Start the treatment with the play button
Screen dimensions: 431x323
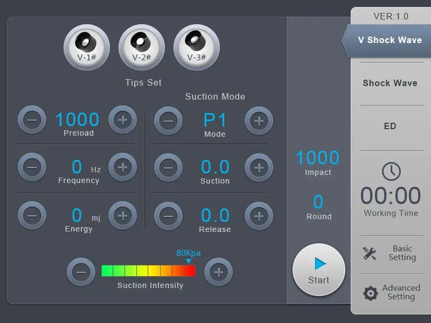319,270
